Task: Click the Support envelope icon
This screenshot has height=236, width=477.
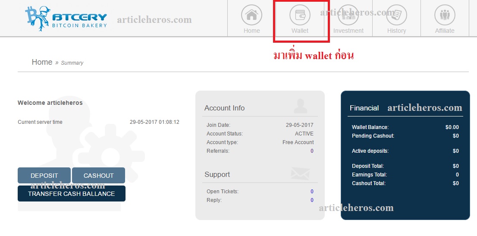Action: (x=300, y=173)
